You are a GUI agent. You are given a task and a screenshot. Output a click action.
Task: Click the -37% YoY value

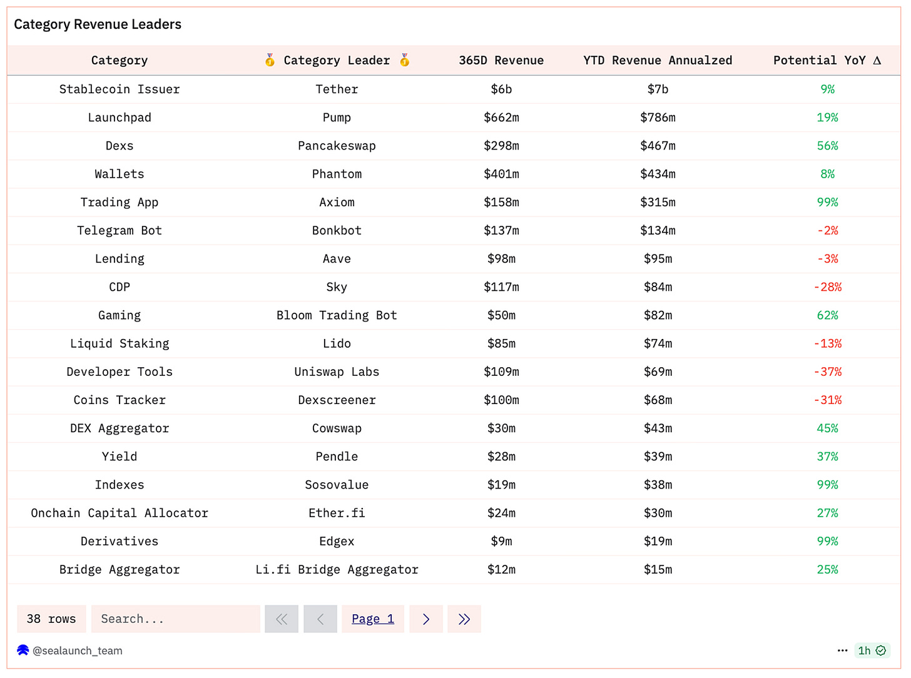point(827,372)
